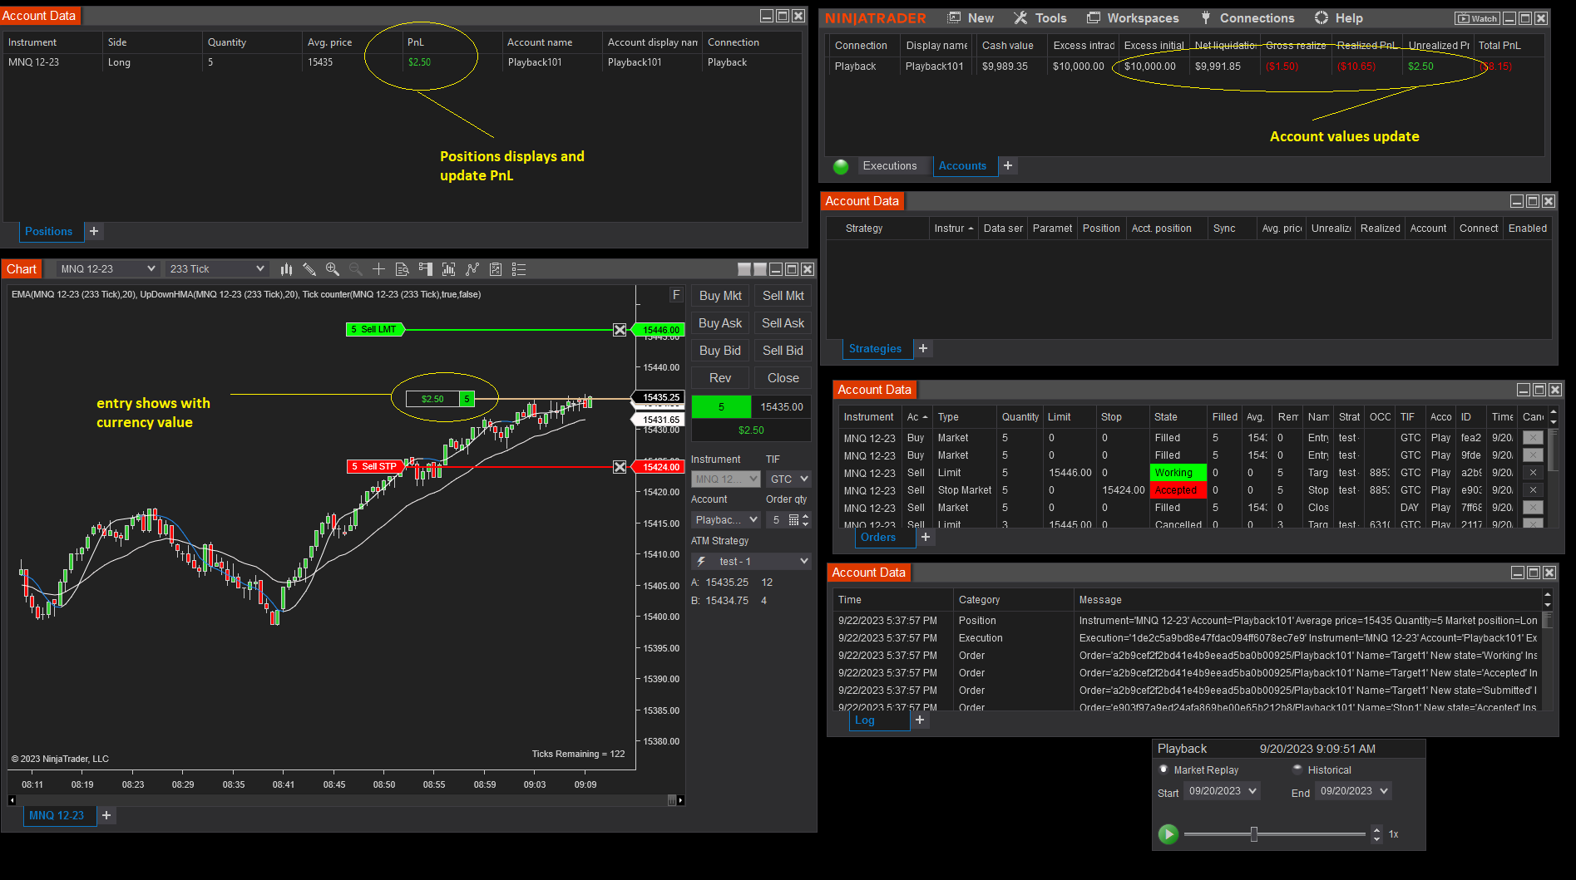
Task: Open the strategies icon in chart toolbar
Action: [496, 269]
